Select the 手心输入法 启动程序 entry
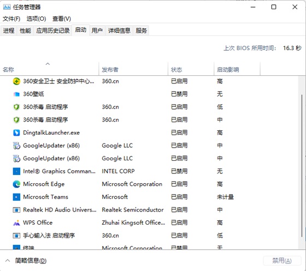This screenshot has height=271, width=306. (x=49, y=236)
